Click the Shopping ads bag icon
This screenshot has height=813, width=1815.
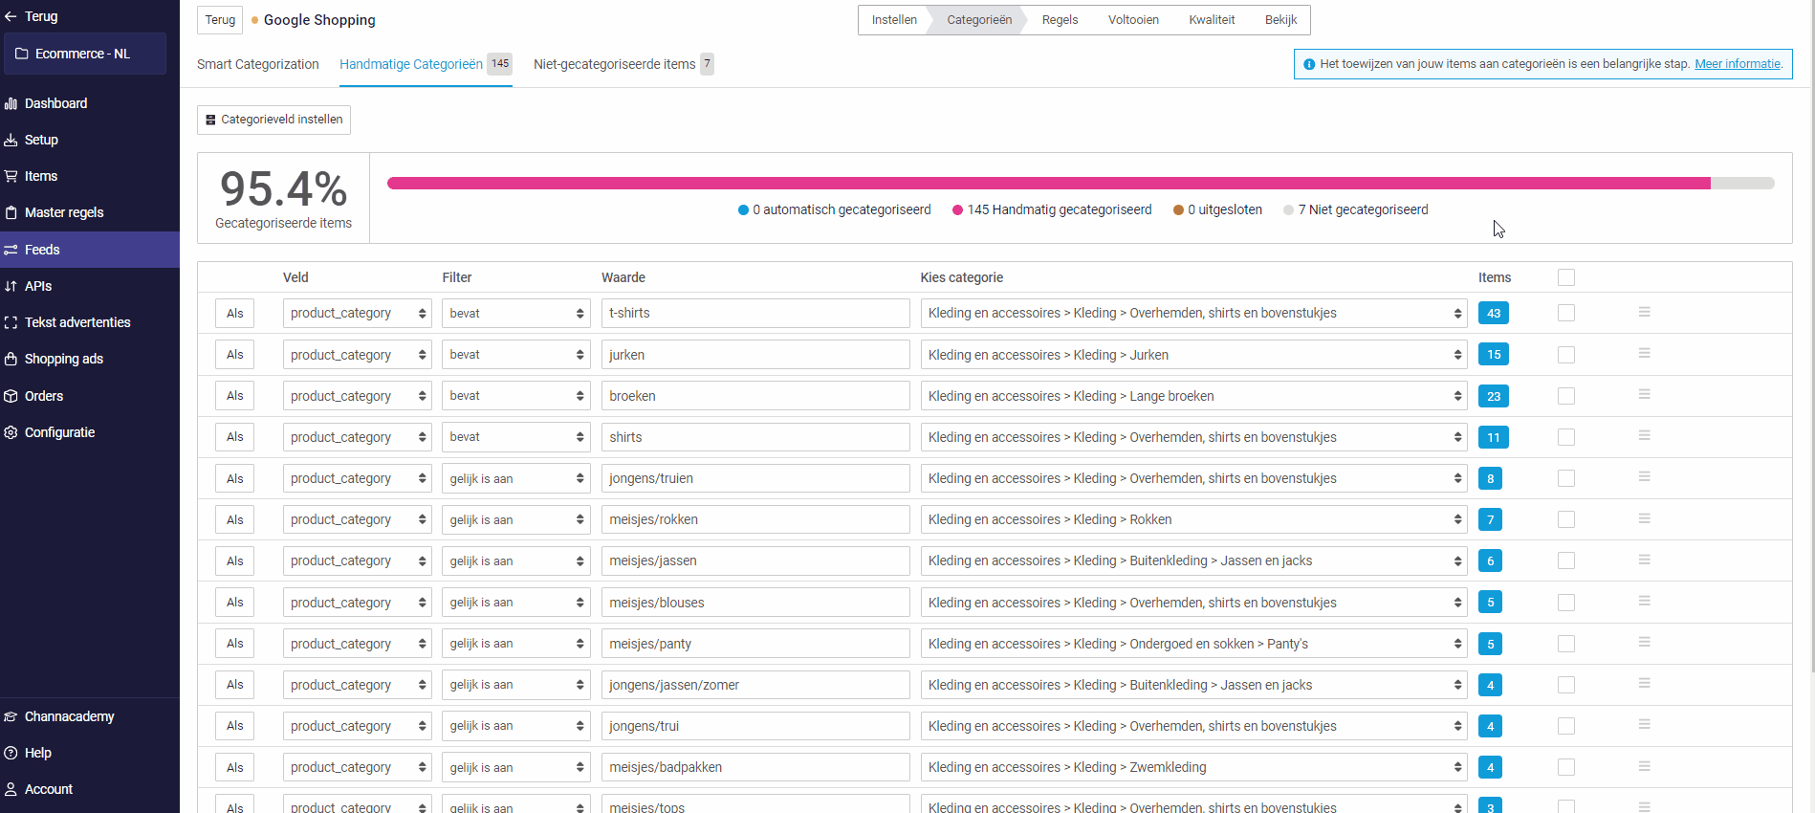point(11,359)
